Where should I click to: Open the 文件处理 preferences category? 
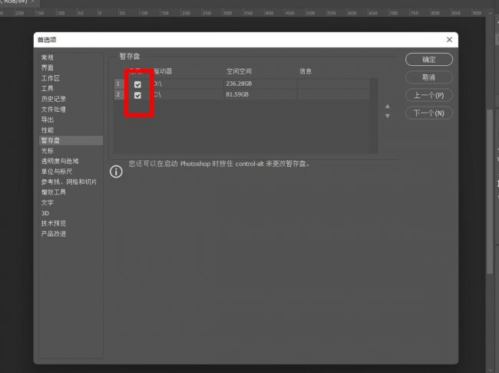[54, 110]
